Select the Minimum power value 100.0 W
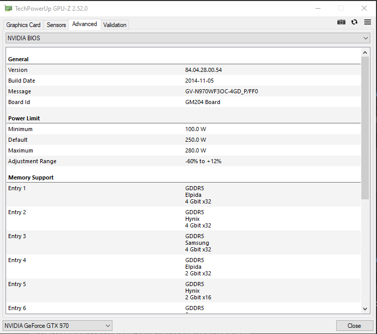Screen dimensions: 377x334 (x=195, y=129)
